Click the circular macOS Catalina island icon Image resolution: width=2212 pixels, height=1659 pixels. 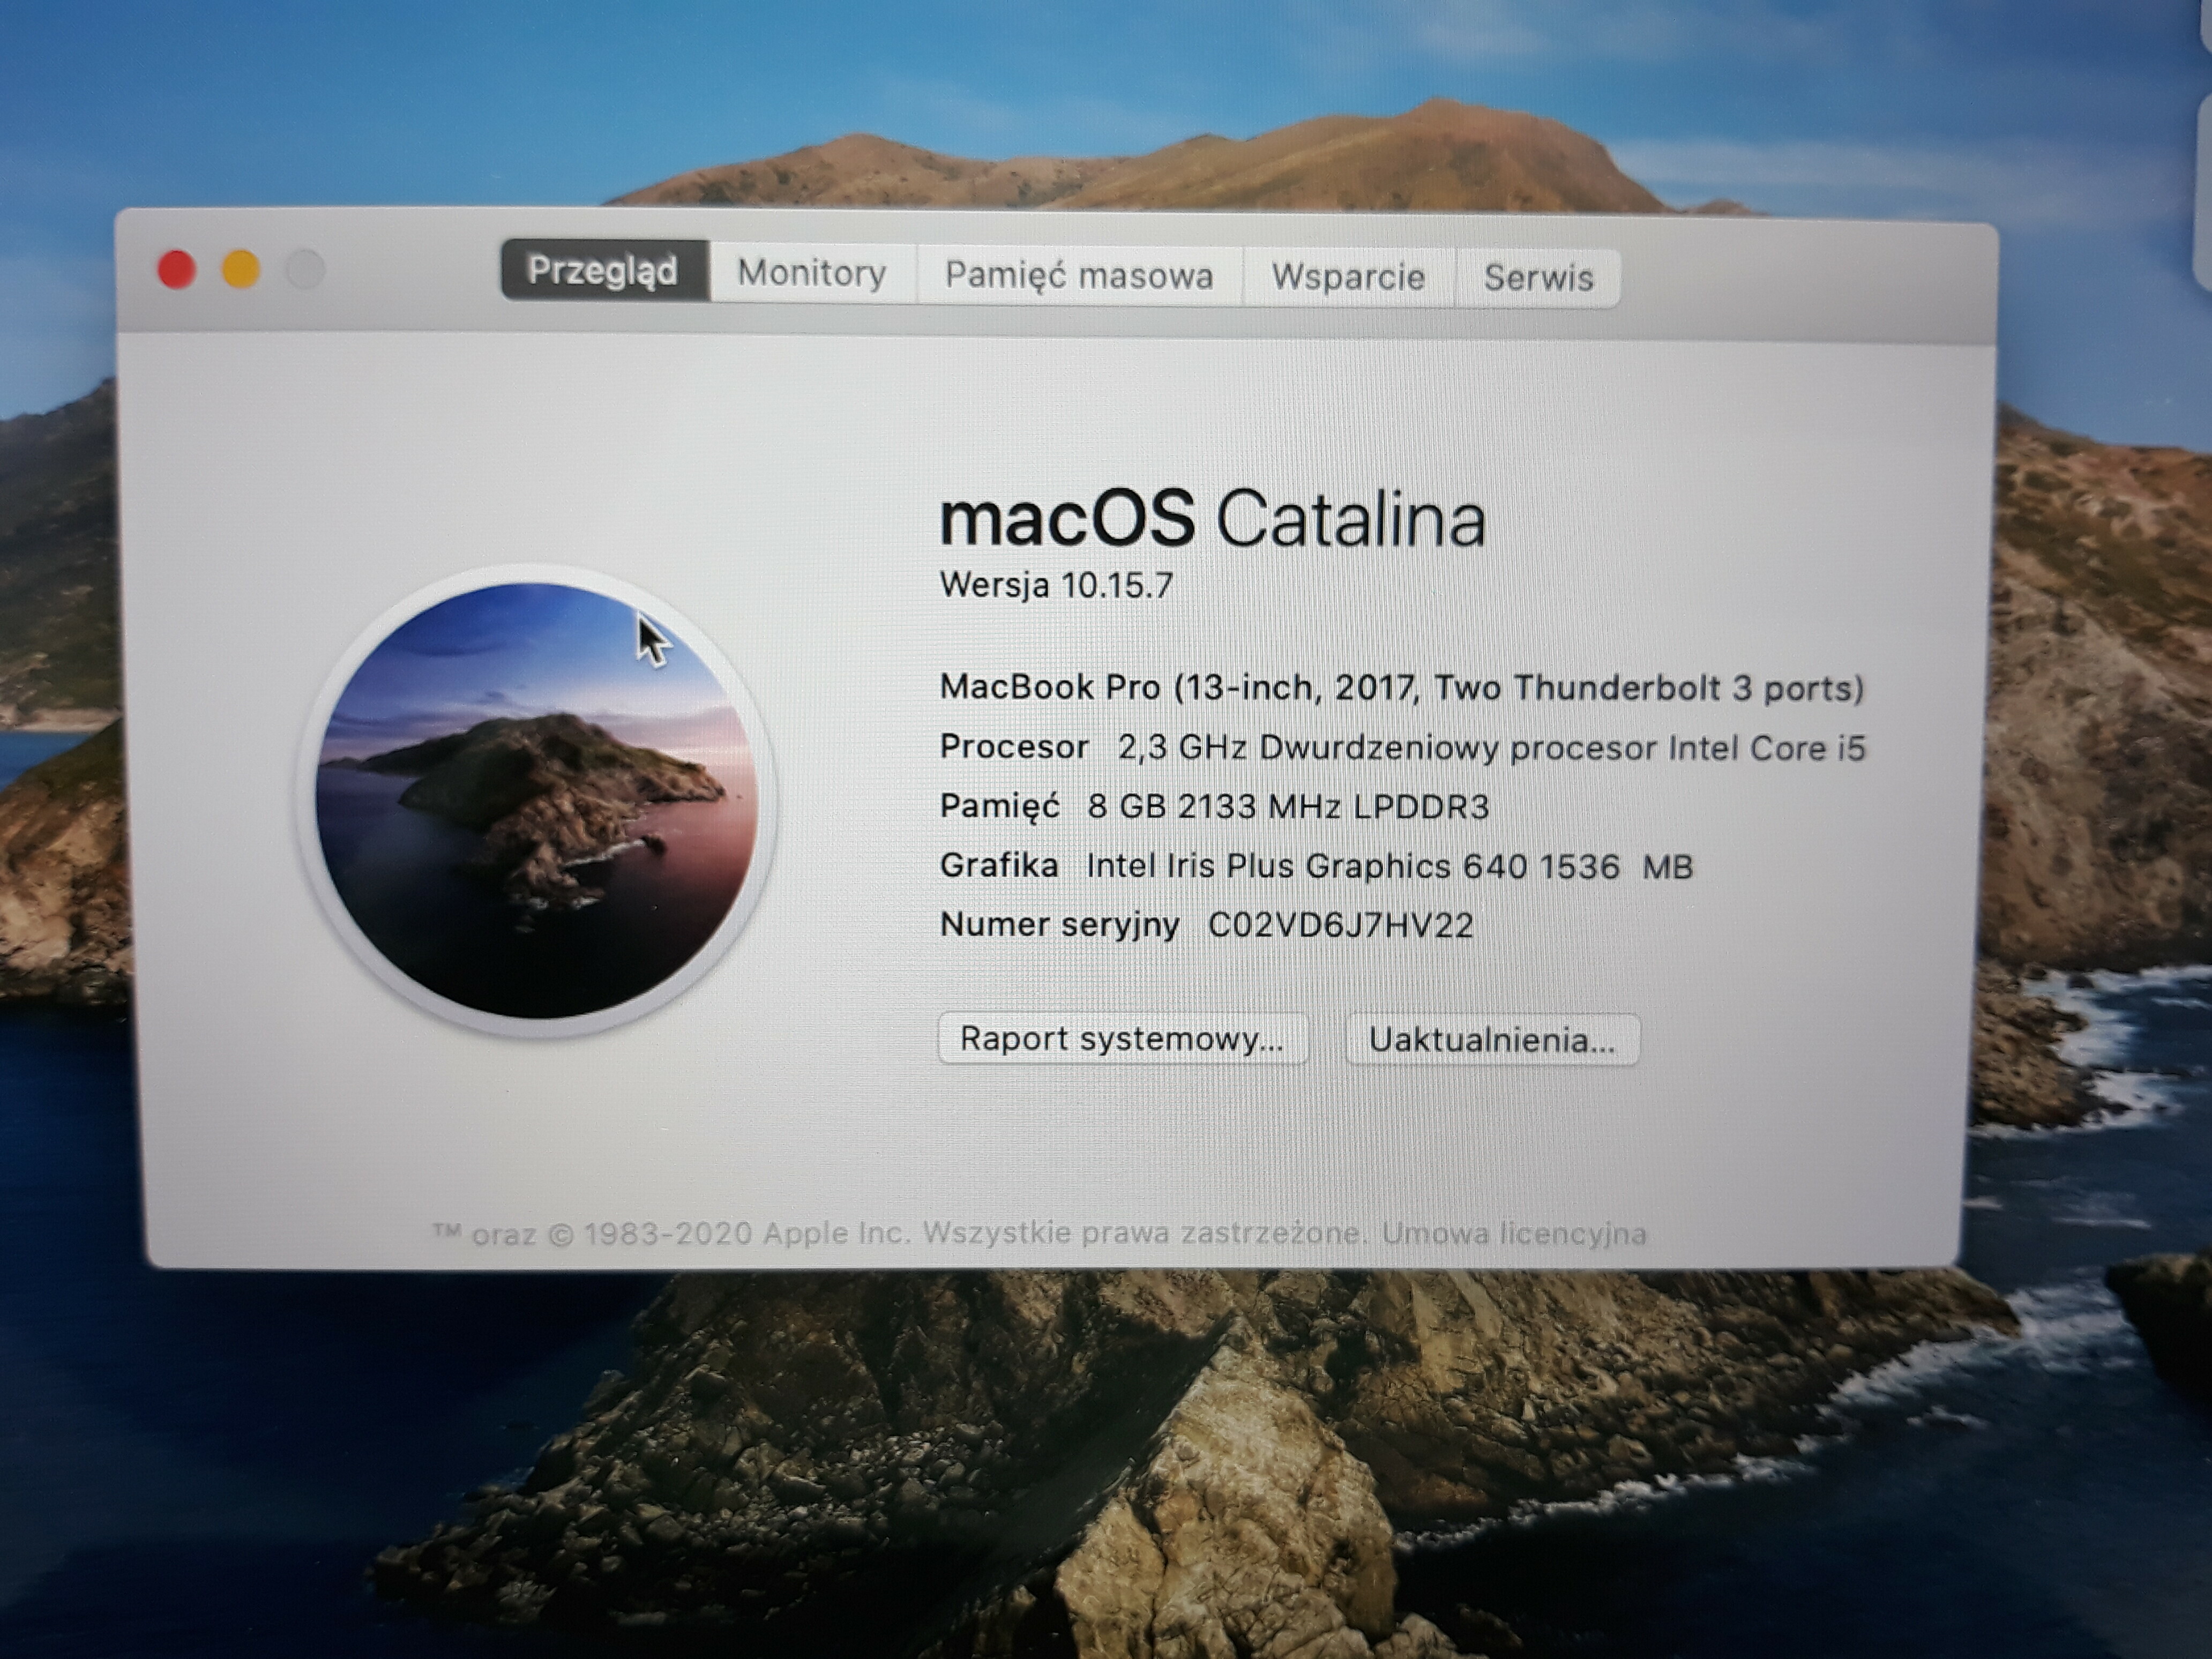point(537,800)
